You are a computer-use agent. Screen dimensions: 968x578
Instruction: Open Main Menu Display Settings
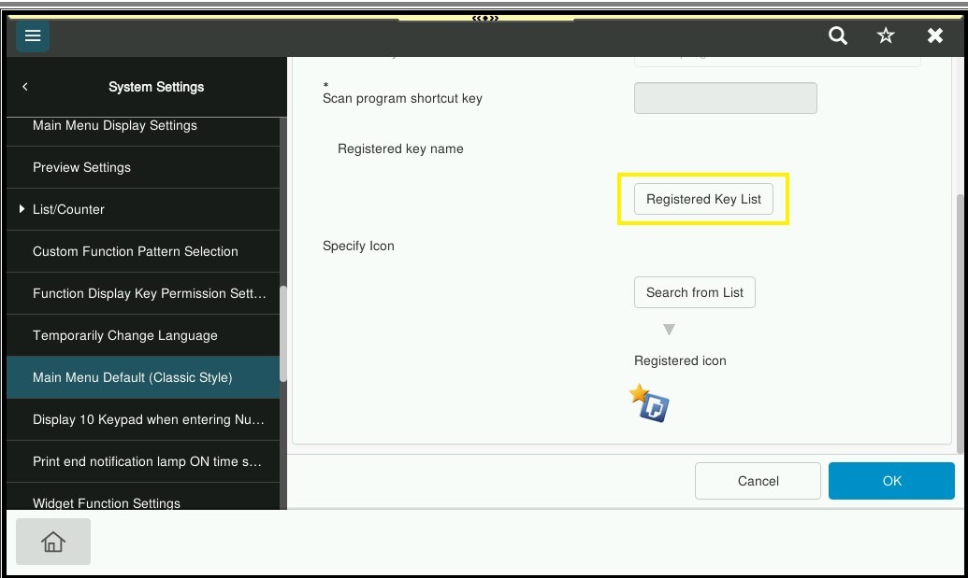[x=115, y=126]
